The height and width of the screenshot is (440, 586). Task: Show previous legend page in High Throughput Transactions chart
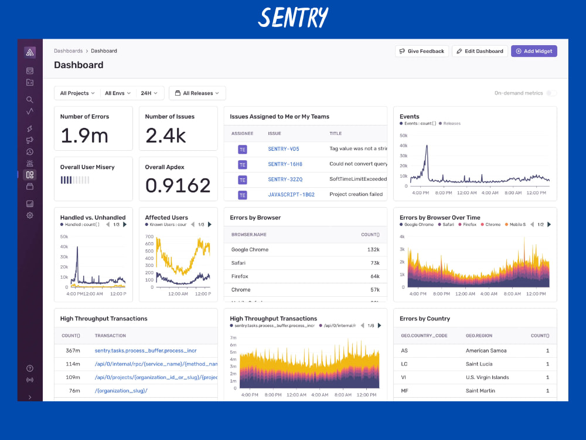tap(362, 326)
